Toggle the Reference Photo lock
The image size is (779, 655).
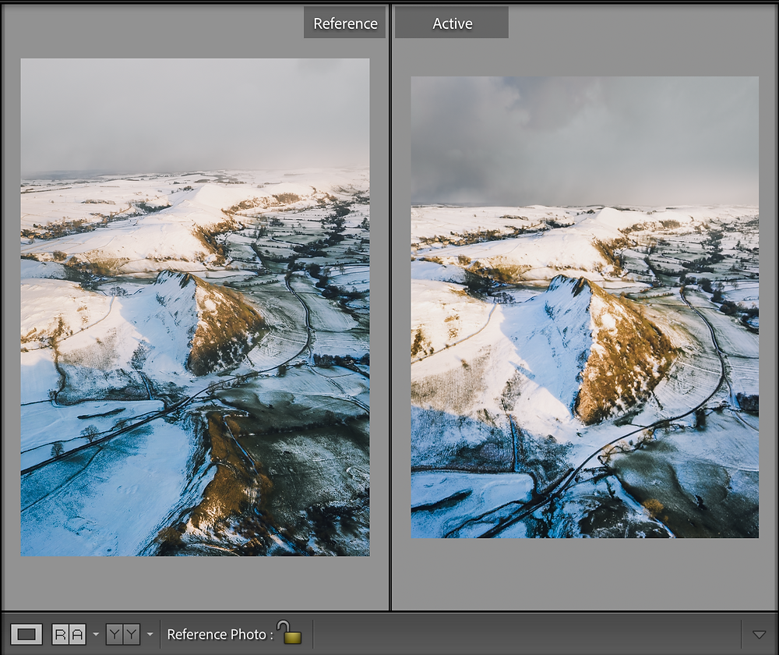pos(290,632)
